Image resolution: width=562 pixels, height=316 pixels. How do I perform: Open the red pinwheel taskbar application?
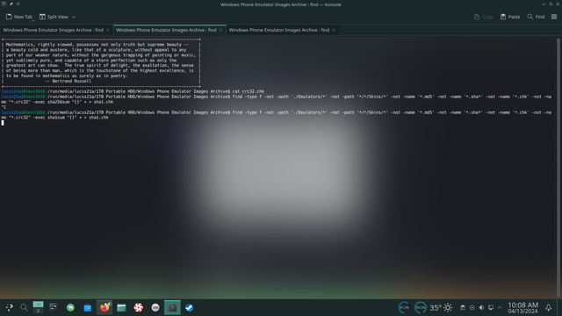click(x=139, y=307)
